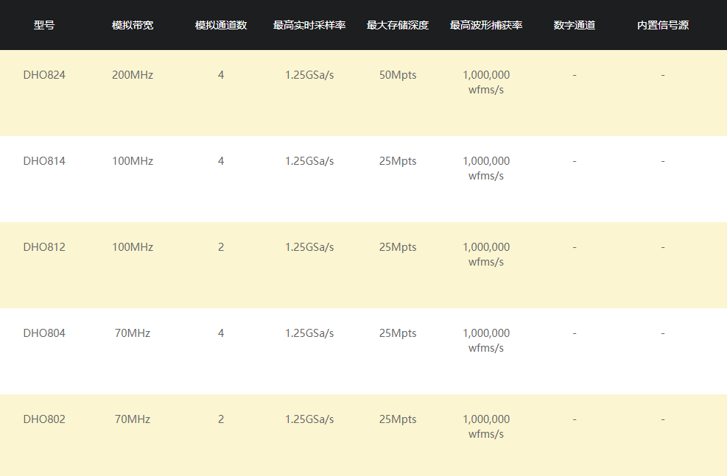Click the 25Mpts value in the DHO802 row

398,419
